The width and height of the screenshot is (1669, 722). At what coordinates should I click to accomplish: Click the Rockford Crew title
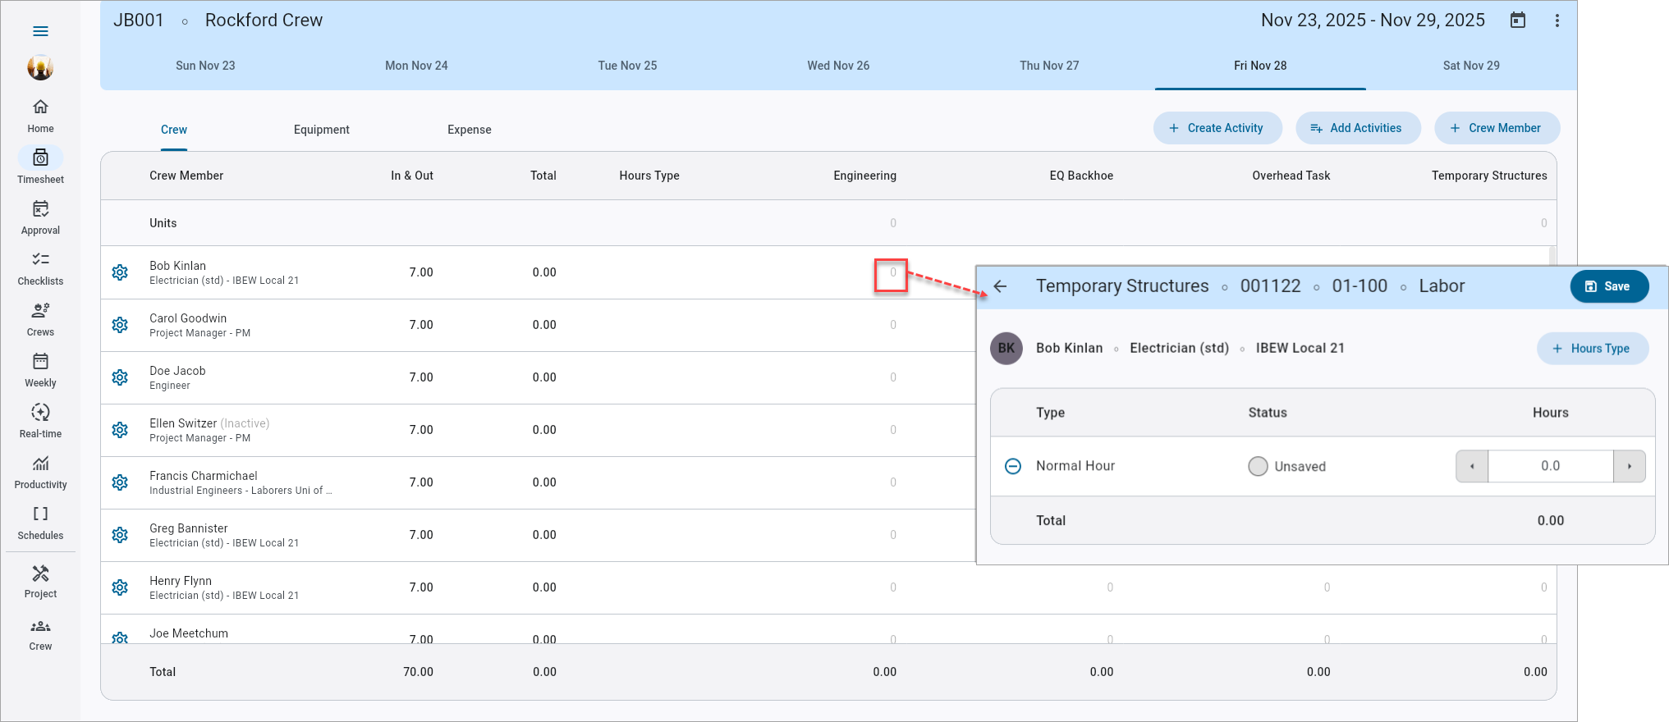pos(264,21)
